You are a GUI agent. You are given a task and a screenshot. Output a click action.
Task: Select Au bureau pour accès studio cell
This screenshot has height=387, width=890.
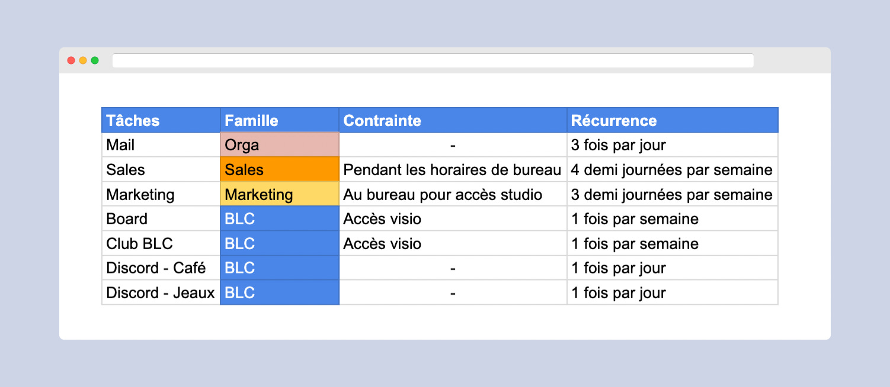[x=453, y=194]
